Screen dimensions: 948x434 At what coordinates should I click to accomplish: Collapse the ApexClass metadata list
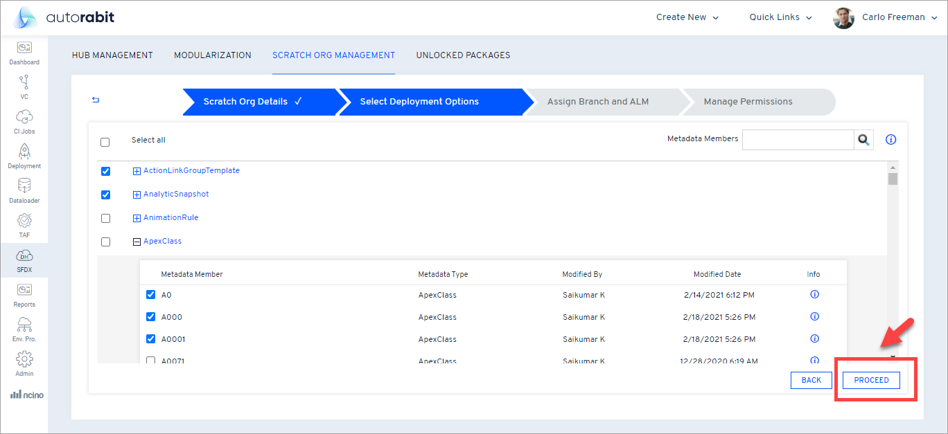pos(137,241)
